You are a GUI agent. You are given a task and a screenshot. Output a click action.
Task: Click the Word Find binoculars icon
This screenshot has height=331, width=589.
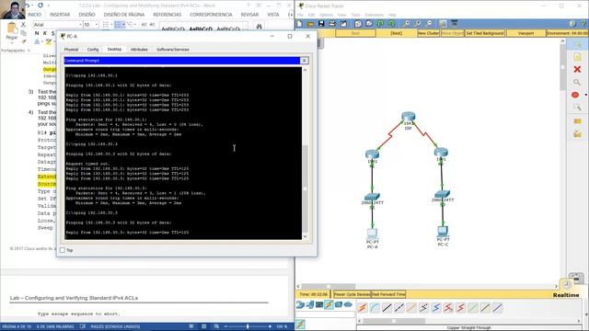pyautogui.click(x=259, y=27)
